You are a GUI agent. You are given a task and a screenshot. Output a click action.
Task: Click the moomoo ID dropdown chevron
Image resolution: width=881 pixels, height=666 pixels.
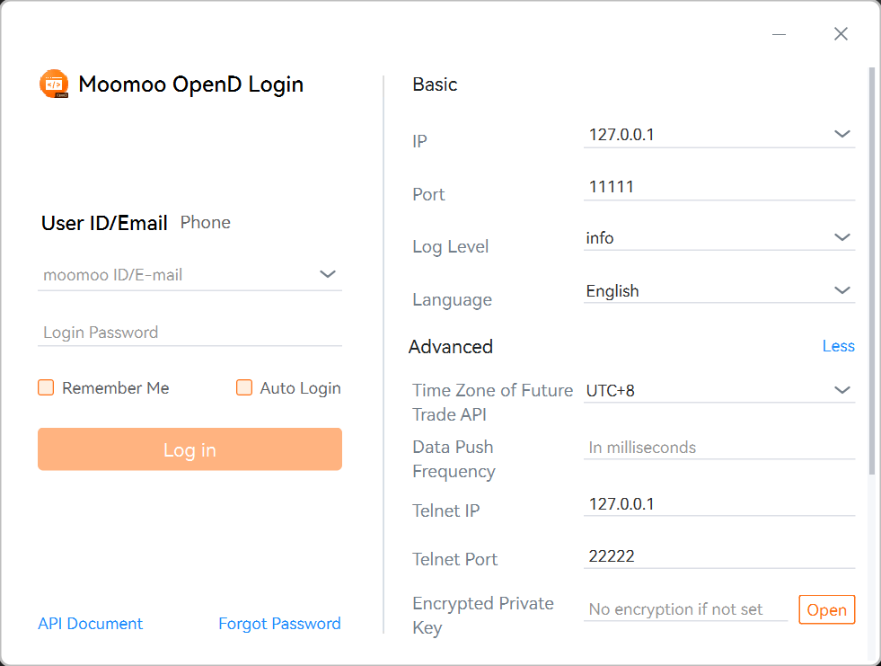328,274
